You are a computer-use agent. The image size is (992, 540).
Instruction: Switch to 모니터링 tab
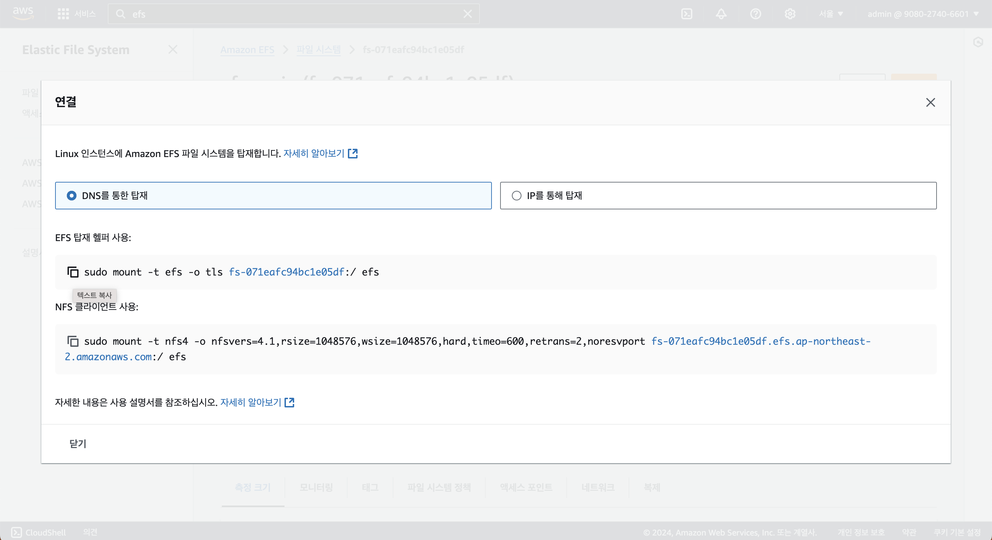coord(316,488)
